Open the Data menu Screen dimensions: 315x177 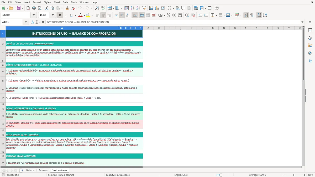(x=65, y=2)
